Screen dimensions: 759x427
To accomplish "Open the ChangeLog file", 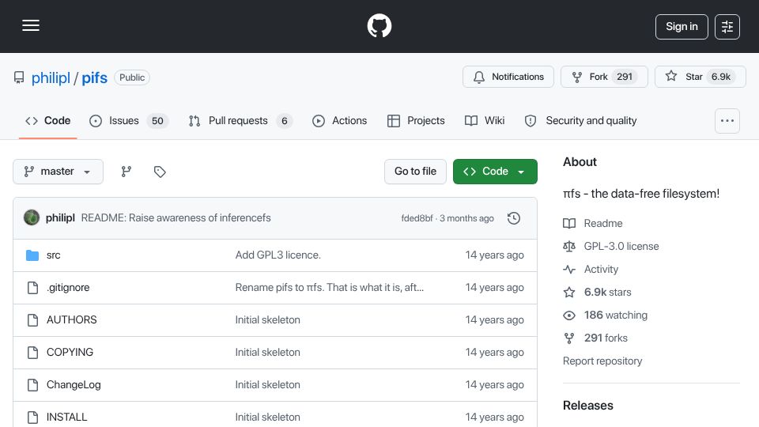I will [x=74, y=385].
